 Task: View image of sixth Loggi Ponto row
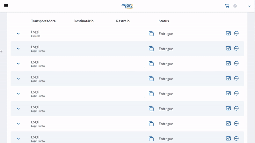[228, 124]
